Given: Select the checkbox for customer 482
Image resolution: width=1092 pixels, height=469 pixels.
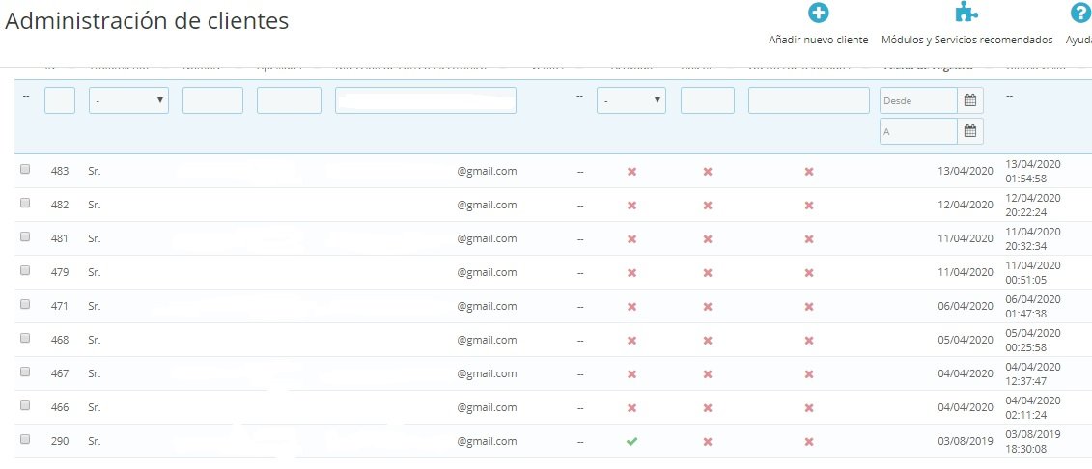Looking at the screenshot, I should tap(25, 203).
